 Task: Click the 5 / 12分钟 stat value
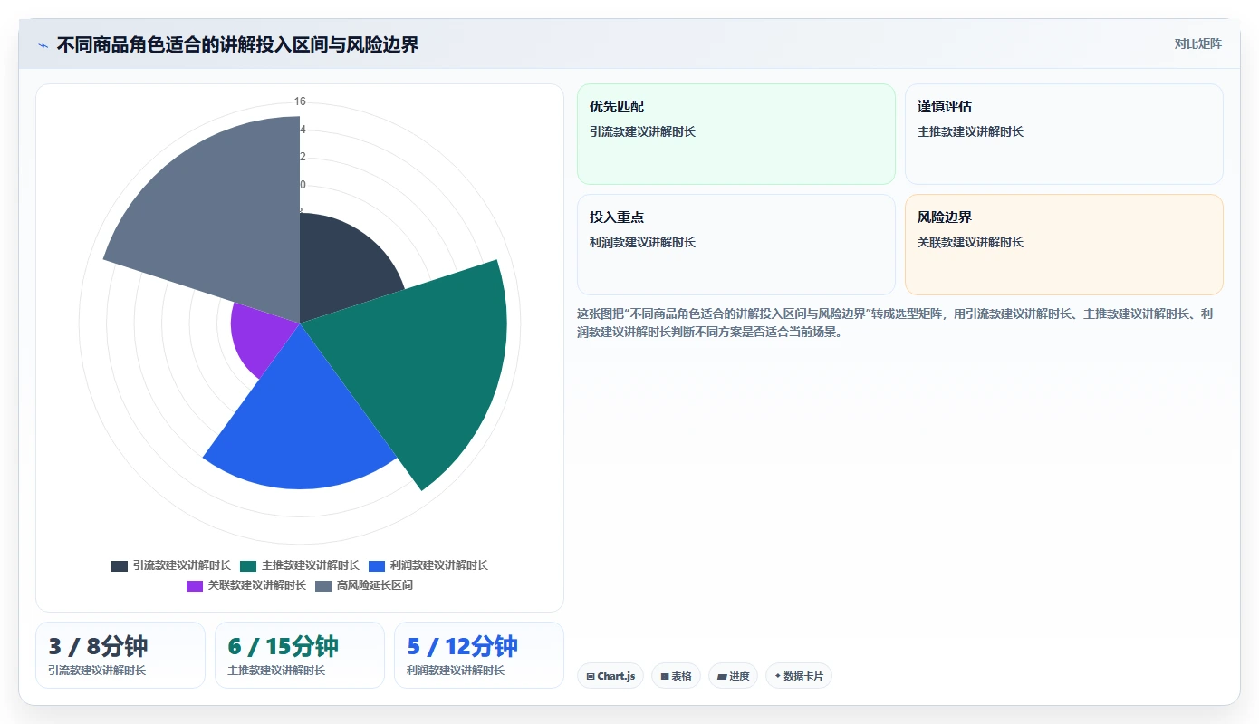click(x=462, y=646)
